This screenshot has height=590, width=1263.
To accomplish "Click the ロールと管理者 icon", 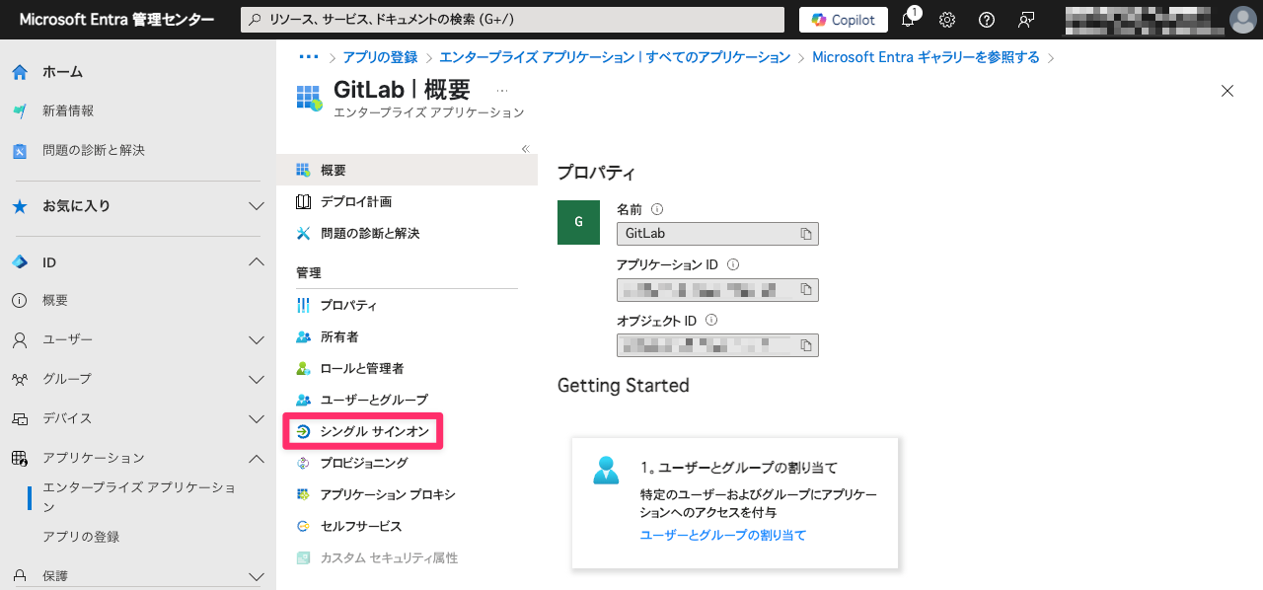I will 303,368.
